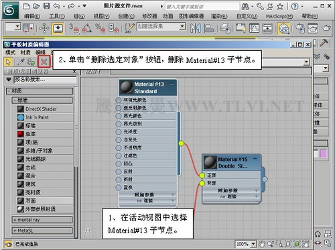Click the question mark help icon
This screenshot has width=335, height=250.
[295, 7]
